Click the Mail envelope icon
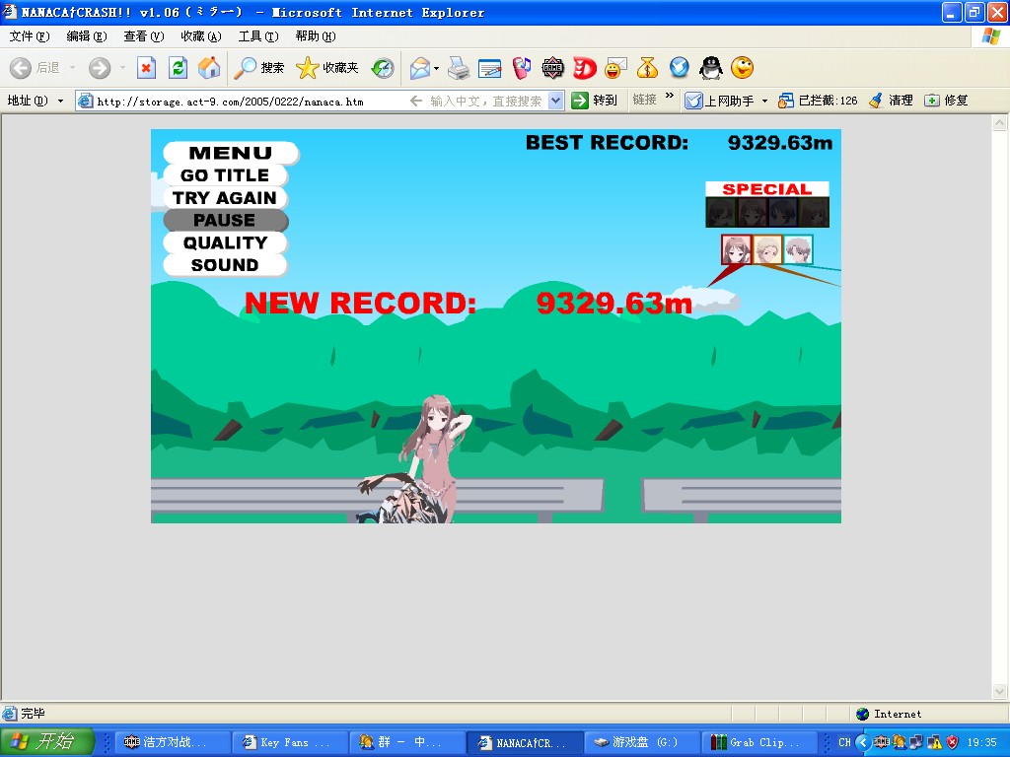 coord(420,68)
